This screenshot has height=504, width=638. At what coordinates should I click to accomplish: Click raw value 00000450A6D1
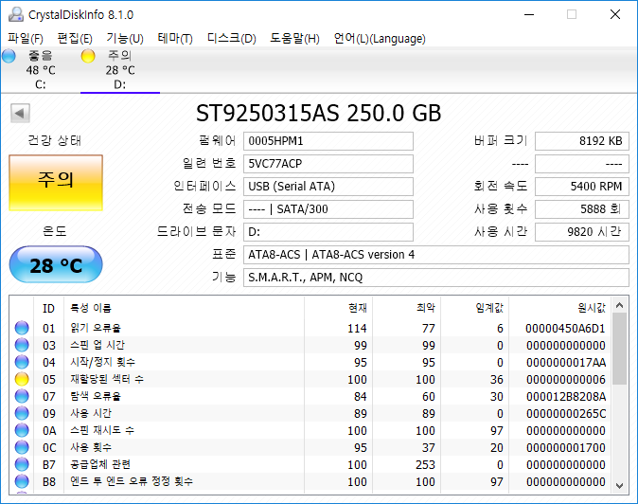(x=565, y=328)
